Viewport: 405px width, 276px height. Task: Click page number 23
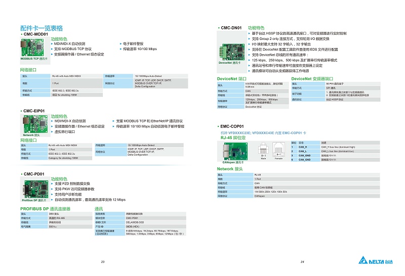pyautogui.click(x=103, y=261)
